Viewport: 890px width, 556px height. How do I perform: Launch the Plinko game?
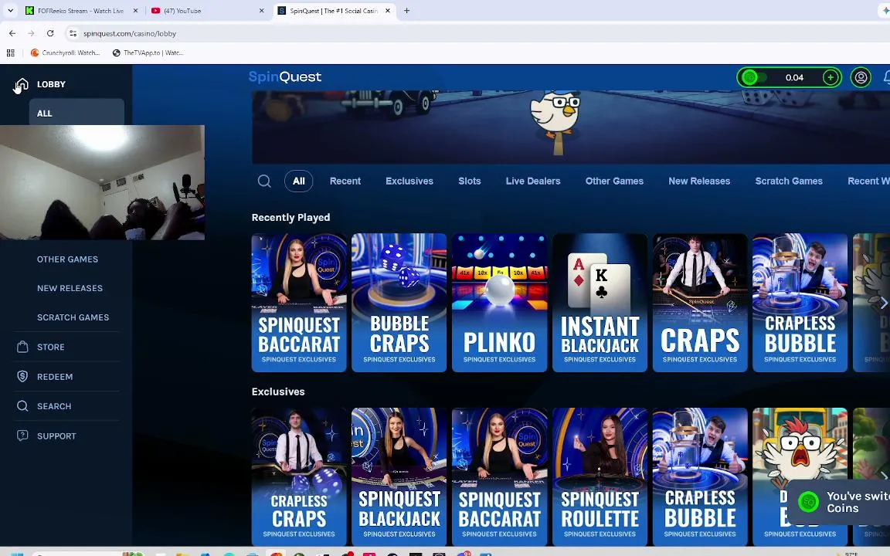coord(500,303)
